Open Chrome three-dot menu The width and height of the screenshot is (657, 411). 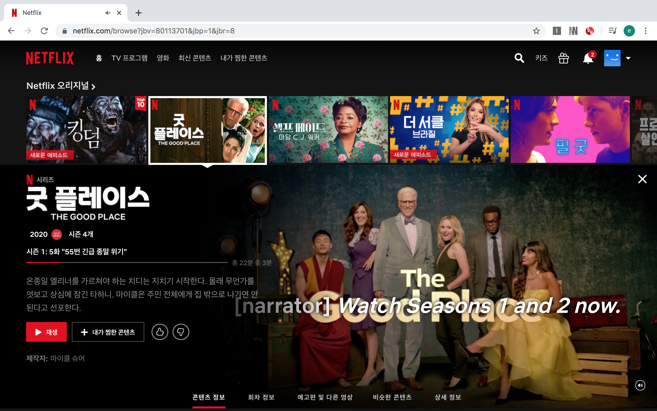click(646, 31)
